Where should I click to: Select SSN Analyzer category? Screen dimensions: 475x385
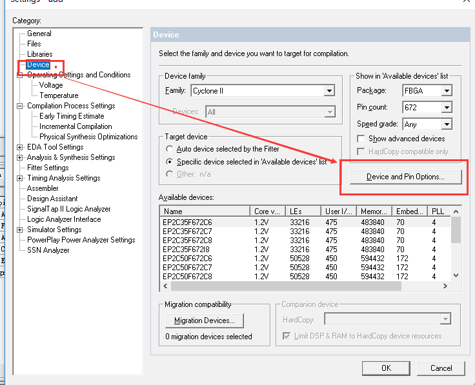[x=48, y=250]
